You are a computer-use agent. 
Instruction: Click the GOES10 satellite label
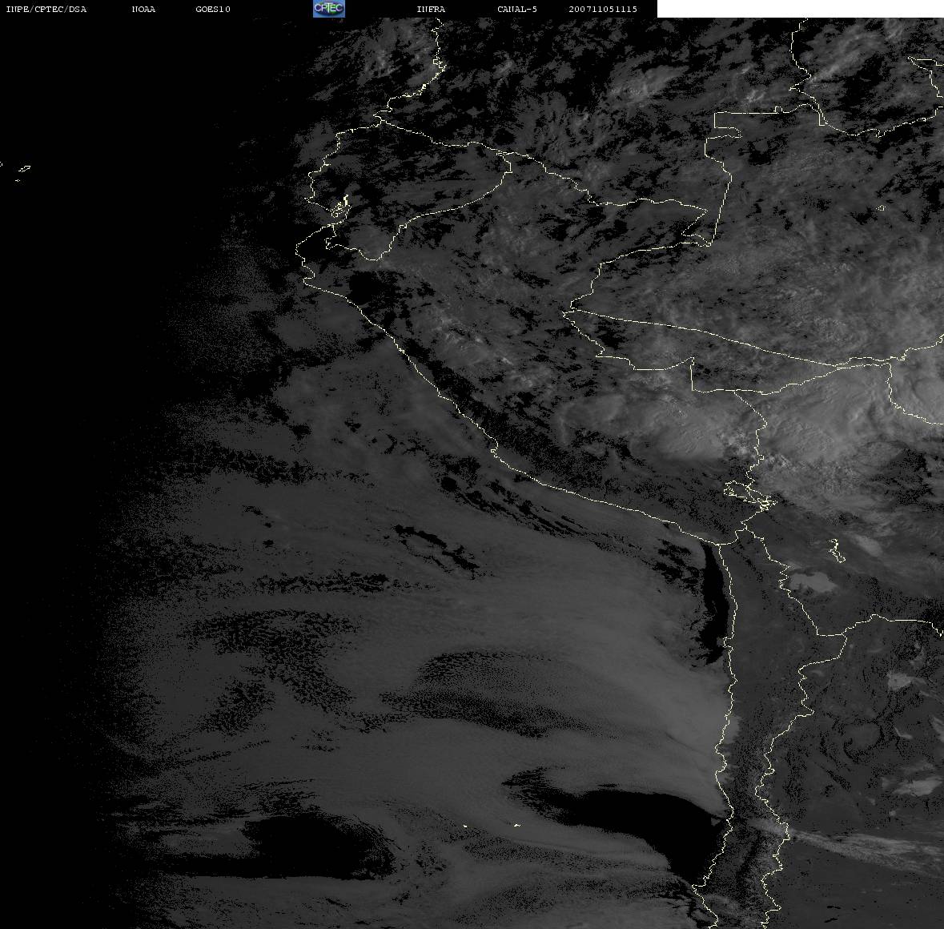point(213,9)
